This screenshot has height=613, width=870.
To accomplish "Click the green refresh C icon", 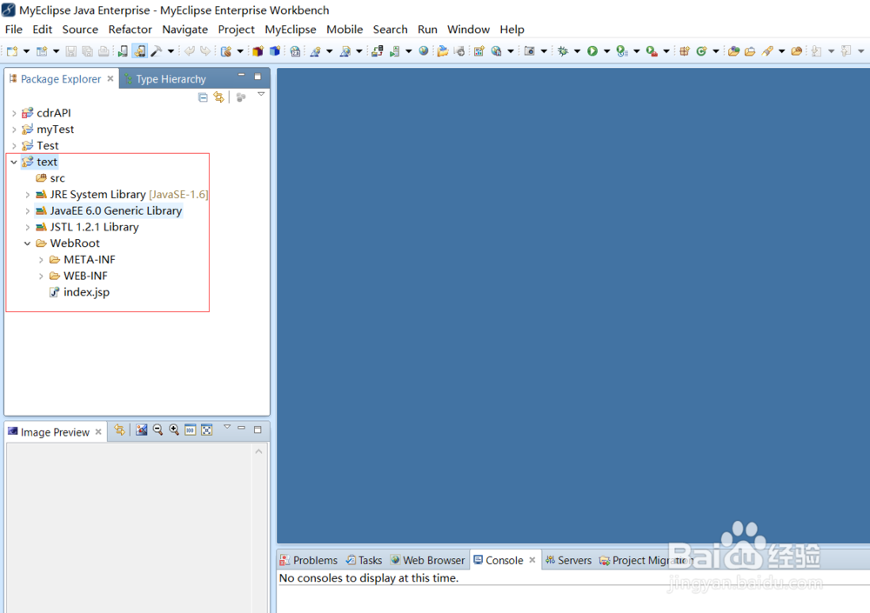I will (701, 51).
